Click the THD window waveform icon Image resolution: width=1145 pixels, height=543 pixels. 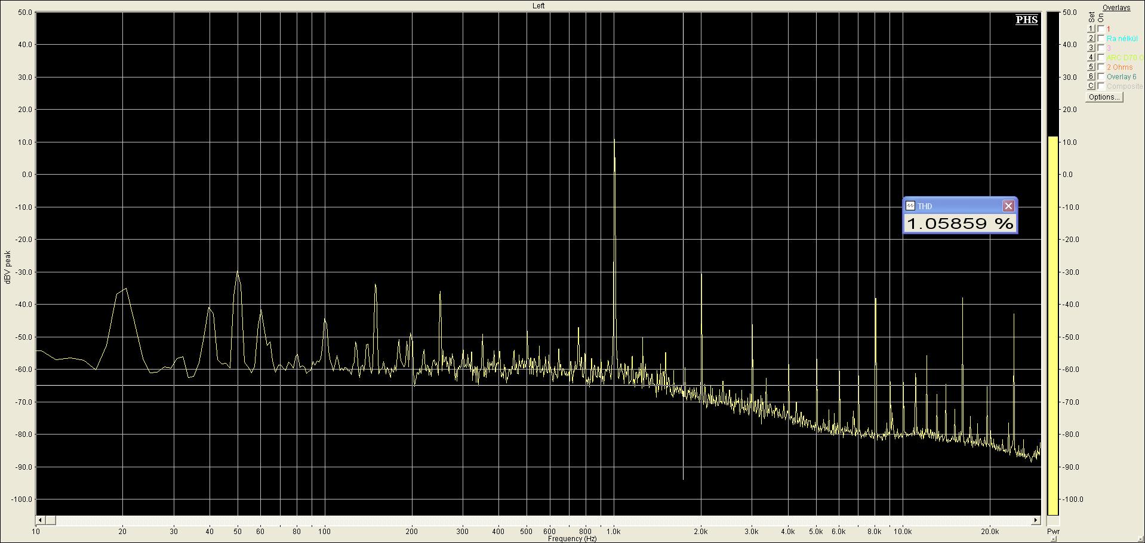910,206
